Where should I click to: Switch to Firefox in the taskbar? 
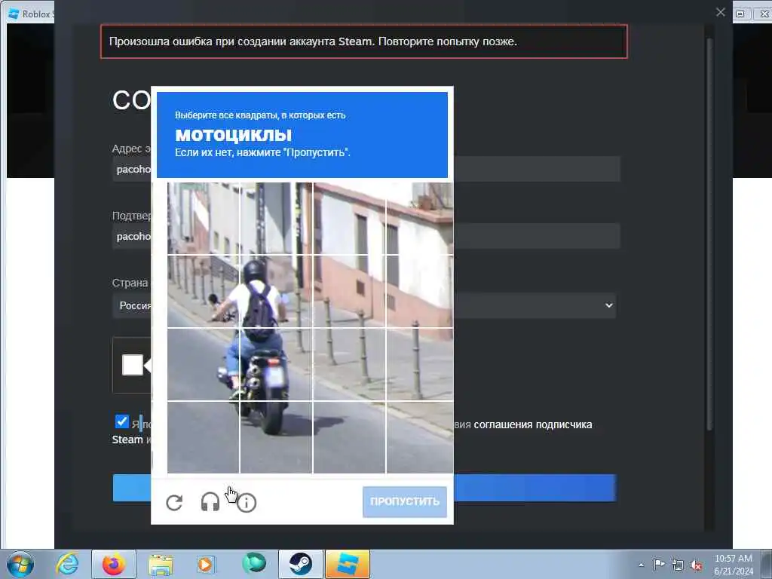[x=114, y=564]
